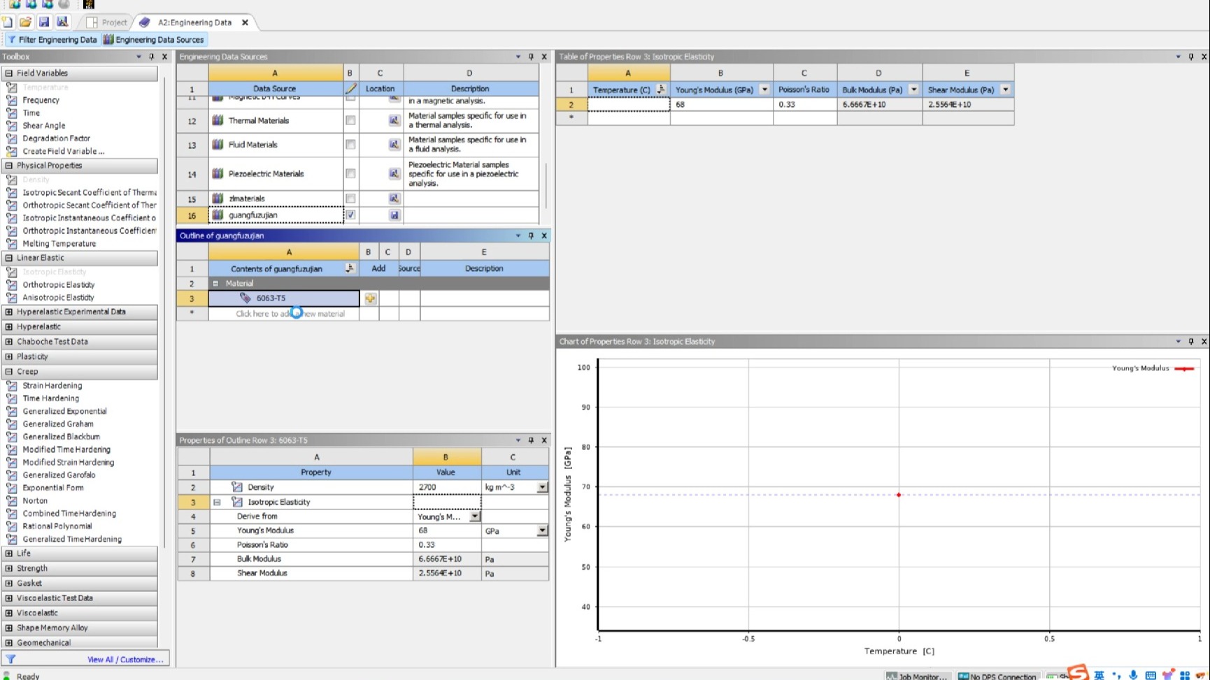This screenshot has width=1210, height=680.
Task: Pin the Toolbox panel
Action: [x=152, y=57]
